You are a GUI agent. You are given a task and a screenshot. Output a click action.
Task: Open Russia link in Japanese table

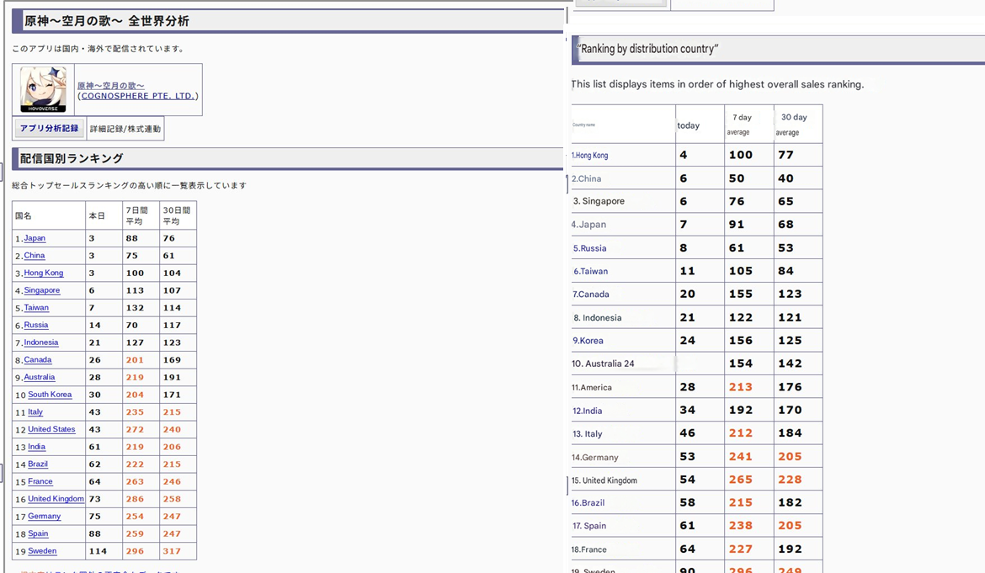click(x=36, y=325)
